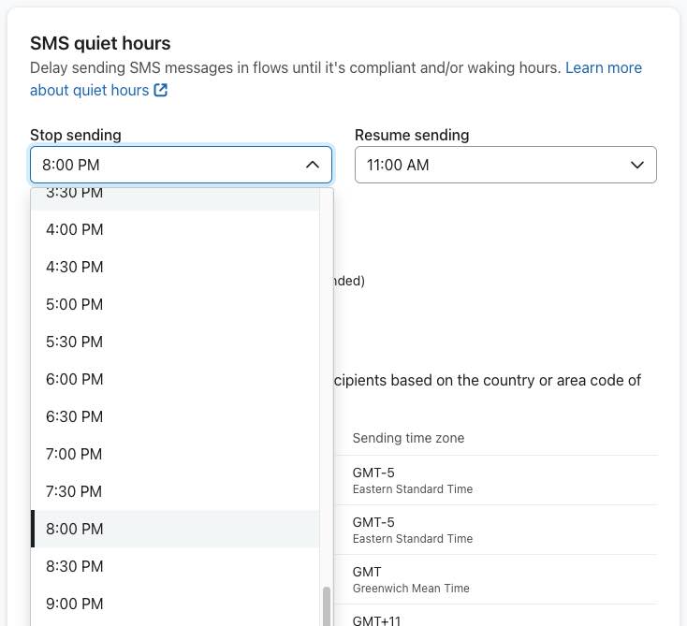This screenshot has height=626, width=687.
Task: Select 9:00 PM at the list bottom
Action: point(175,604)
